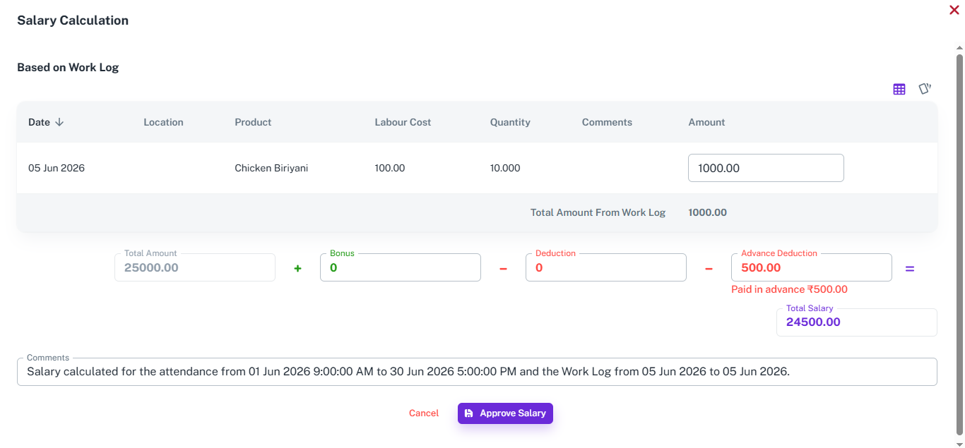Click the Amount column header
Viewport: 965px width, 448px height.
[706, 122]
